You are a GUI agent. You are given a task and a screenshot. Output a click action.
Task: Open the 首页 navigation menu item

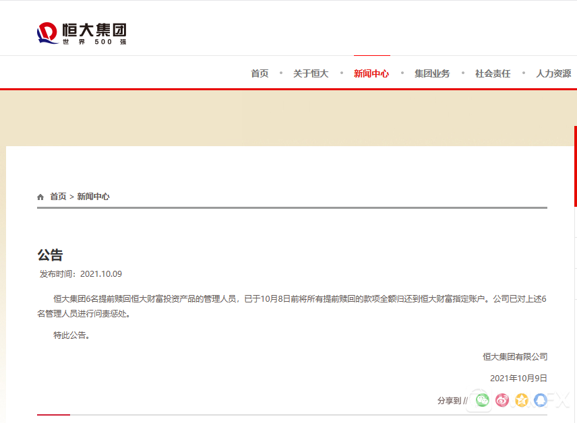(260, 73)
